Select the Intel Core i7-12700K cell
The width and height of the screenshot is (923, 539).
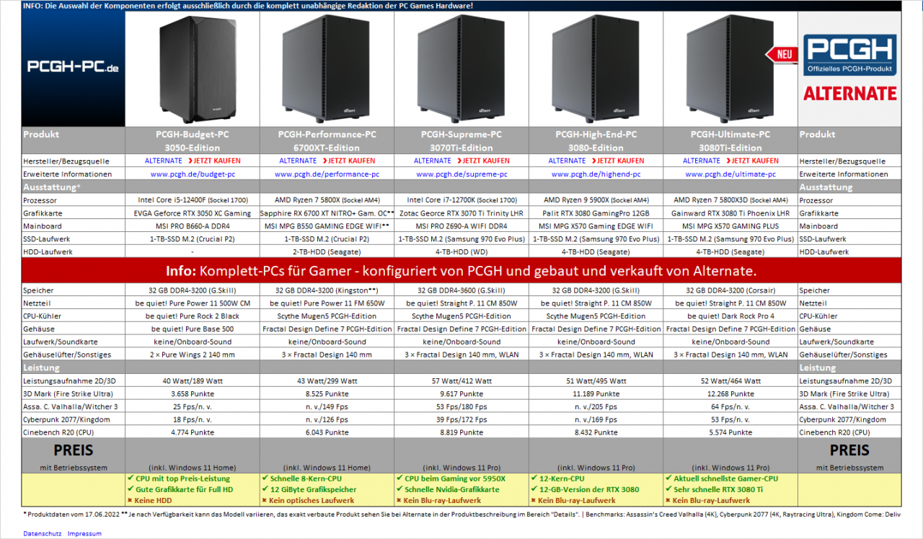click(462, 200)
